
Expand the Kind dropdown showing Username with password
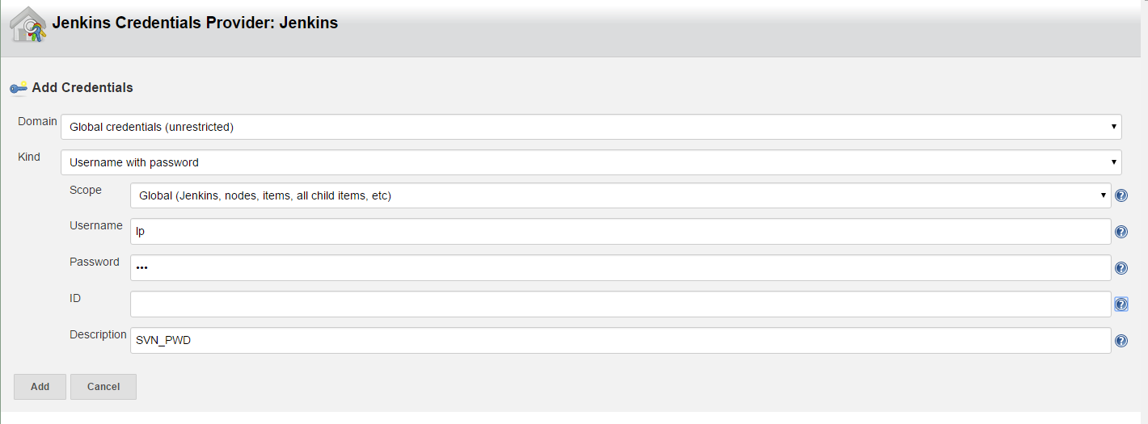point(591,162)
